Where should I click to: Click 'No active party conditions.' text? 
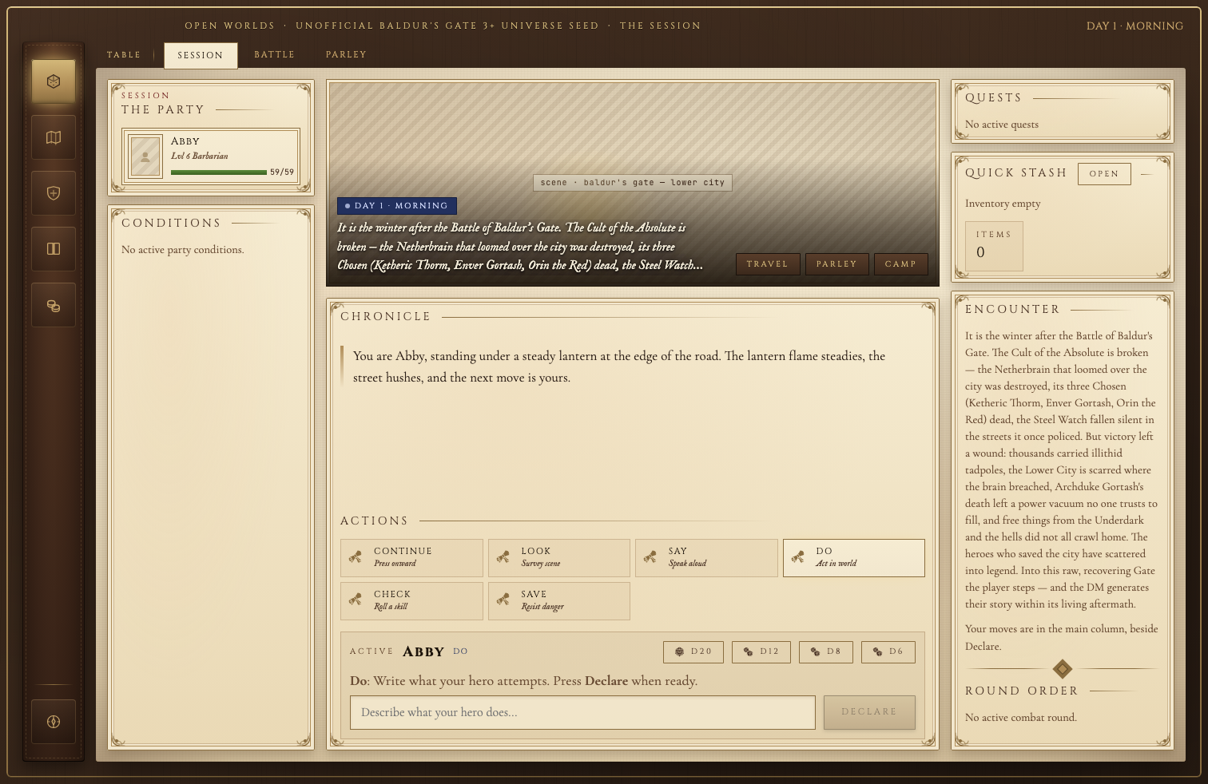pos(183,250)
